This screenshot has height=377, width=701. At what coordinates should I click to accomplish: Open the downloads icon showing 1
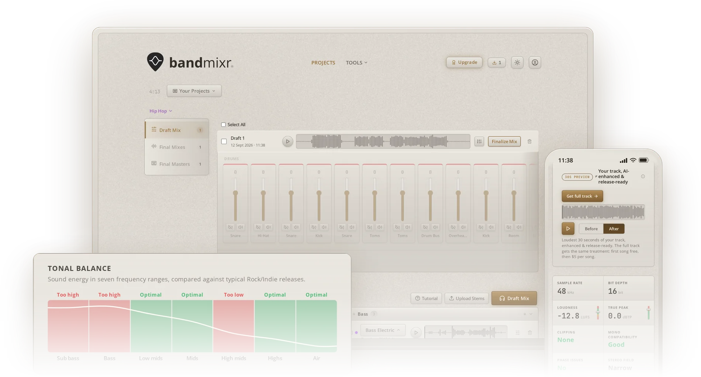(496, 63)
